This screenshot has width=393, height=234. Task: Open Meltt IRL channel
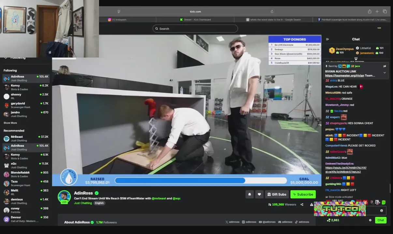click(26, 192)
